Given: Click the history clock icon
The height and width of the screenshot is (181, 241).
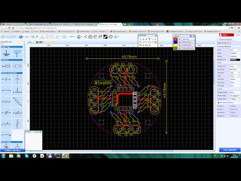Looking at the screenshot, I should tap(110, 37).
